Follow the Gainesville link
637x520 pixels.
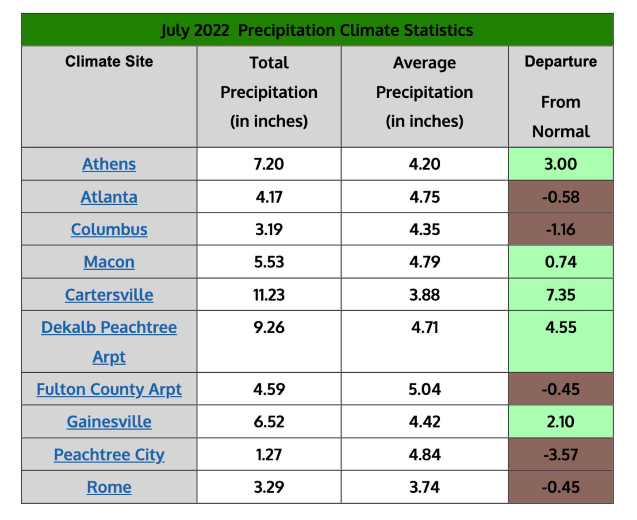pyautogui.click(x=109, y=422)
